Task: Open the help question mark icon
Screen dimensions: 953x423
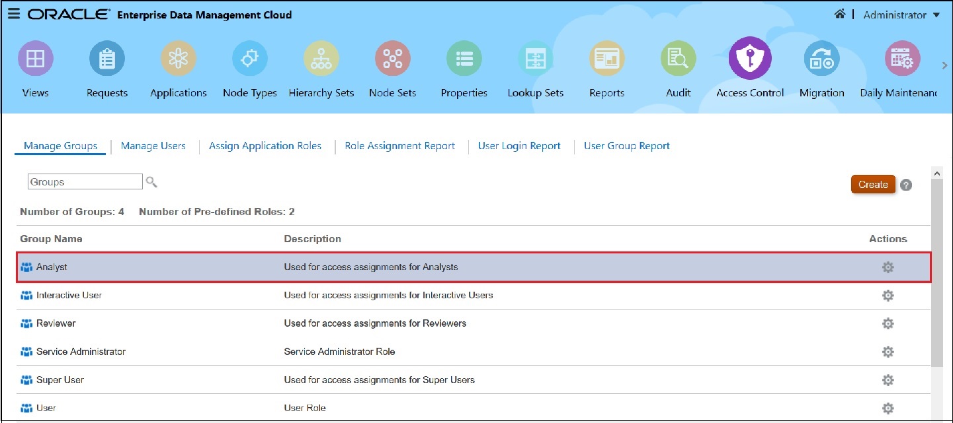Action: coord(907,185)
